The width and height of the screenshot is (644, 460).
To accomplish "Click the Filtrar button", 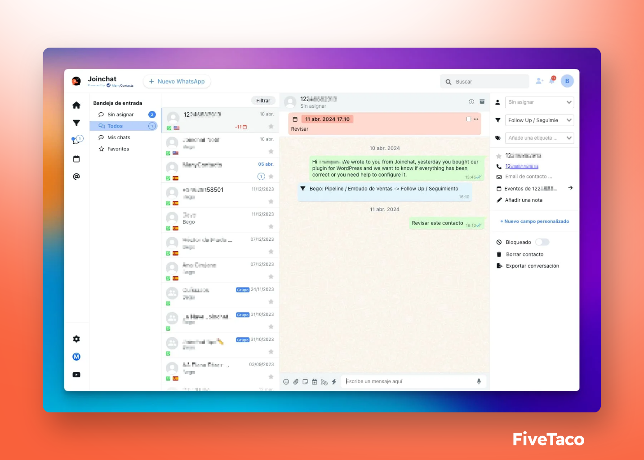I will tap(263, 101).
